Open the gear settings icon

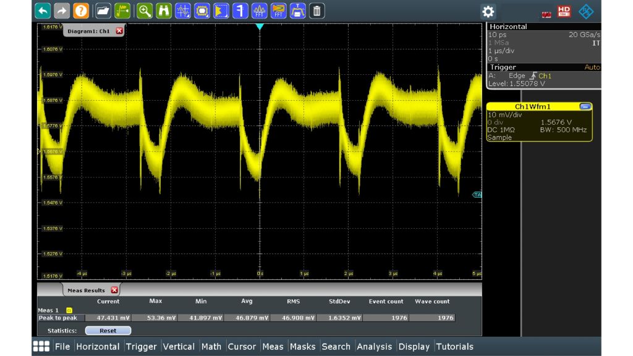(x=488, y=11)
